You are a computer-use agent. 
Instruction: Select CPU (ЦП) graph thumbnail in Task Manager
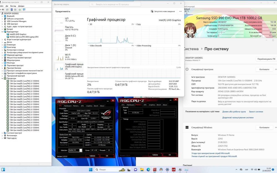tap(59, 20)
